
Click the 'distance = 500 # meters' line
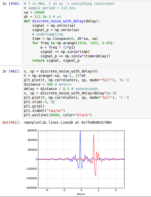pos(48,84)
